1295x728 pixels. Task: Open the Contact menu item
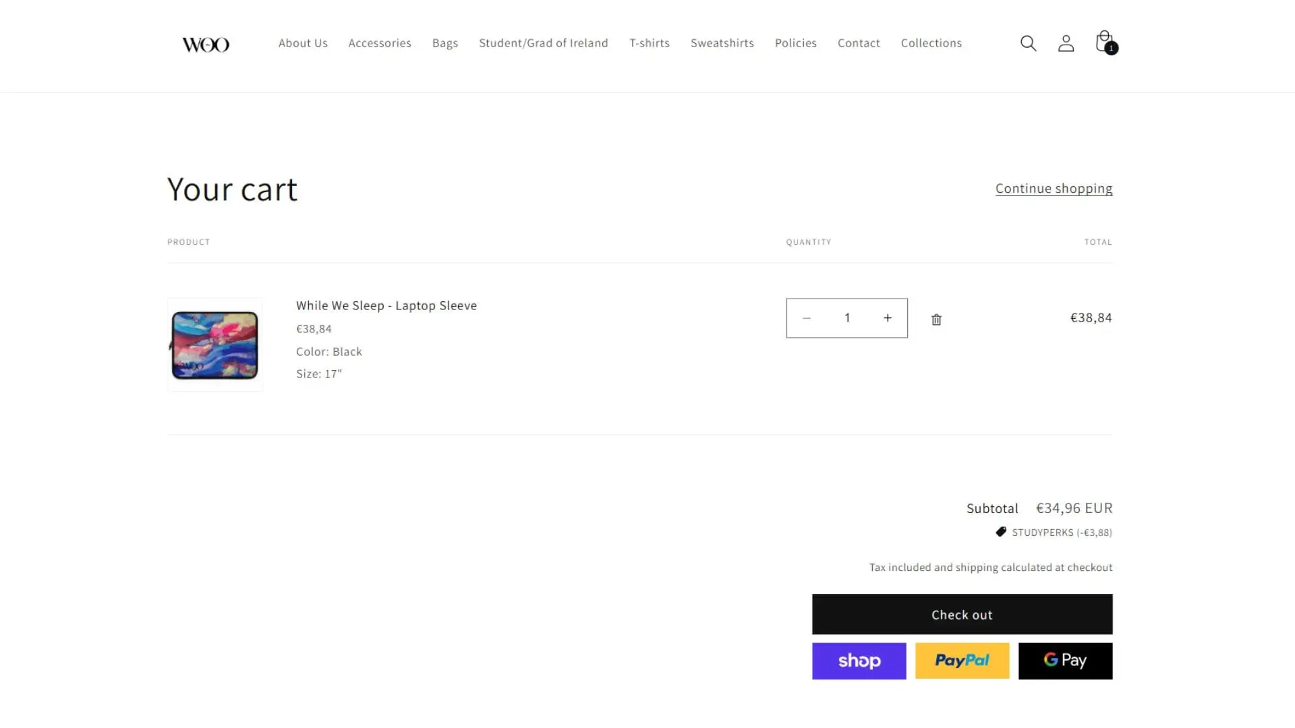tap(859, 43)
